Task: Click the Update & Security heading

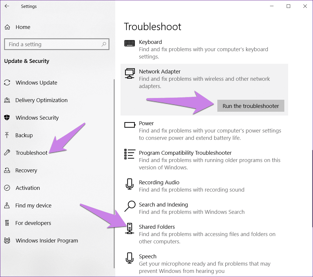Action: 27,61
